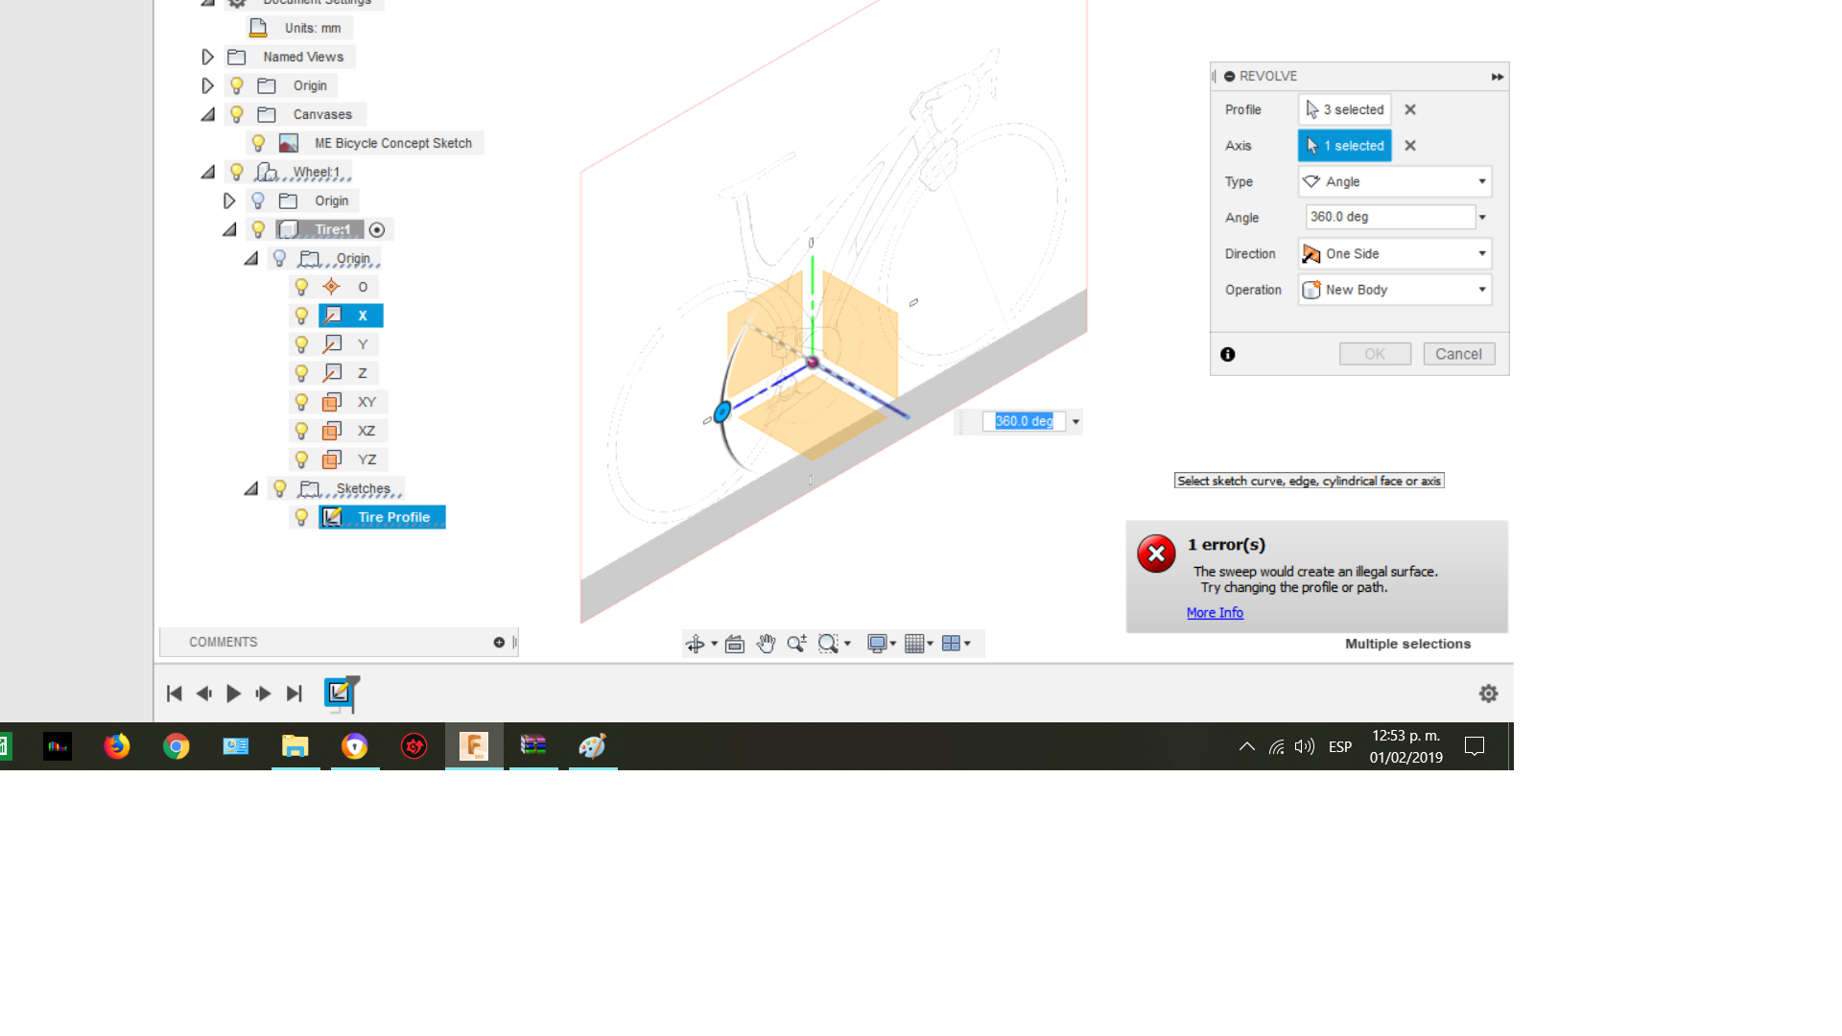Toggle the XY plane lightbulb
The height and width of the screenshot is (1036, 1842).
tap(301, 401)
